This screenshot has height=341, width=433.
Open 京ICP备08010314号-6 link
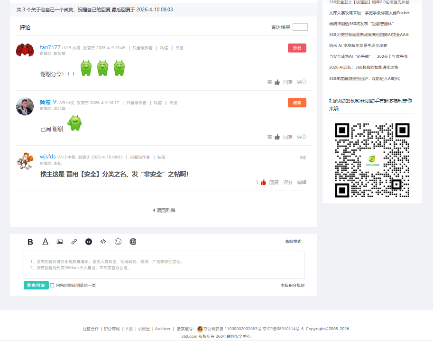pyautogui.click(x=283, y=329)
